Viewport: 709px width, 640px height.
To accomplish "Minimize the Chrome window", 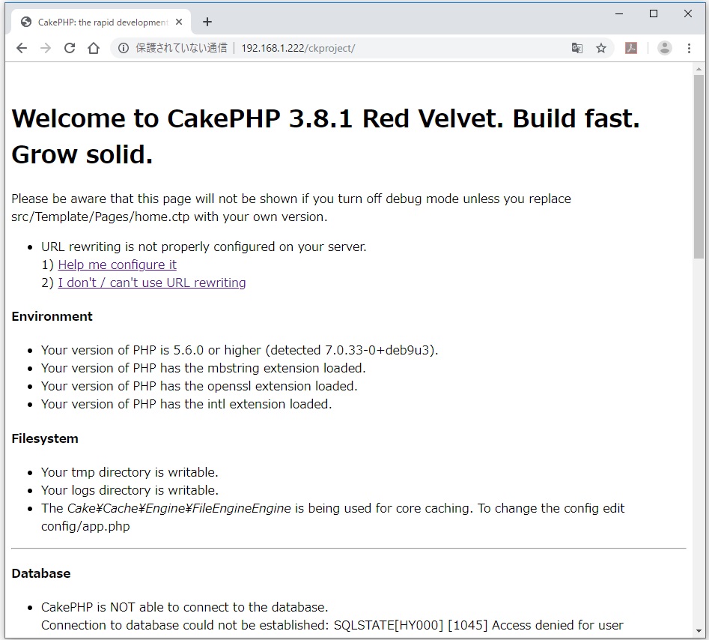I will [619, 13].
